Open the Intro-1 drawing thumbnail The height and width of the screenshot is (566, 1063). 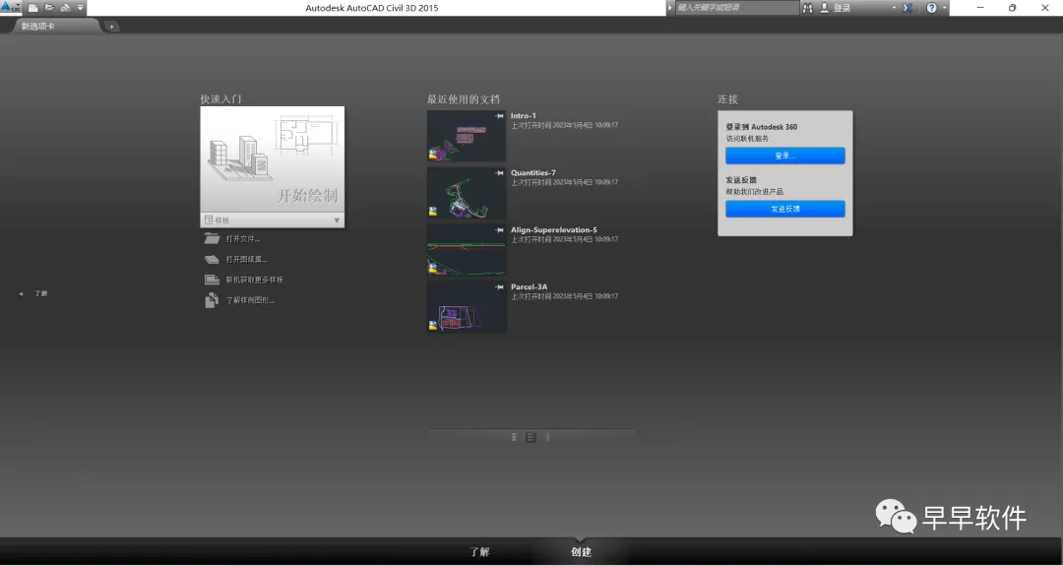click(x=466, y=136)
